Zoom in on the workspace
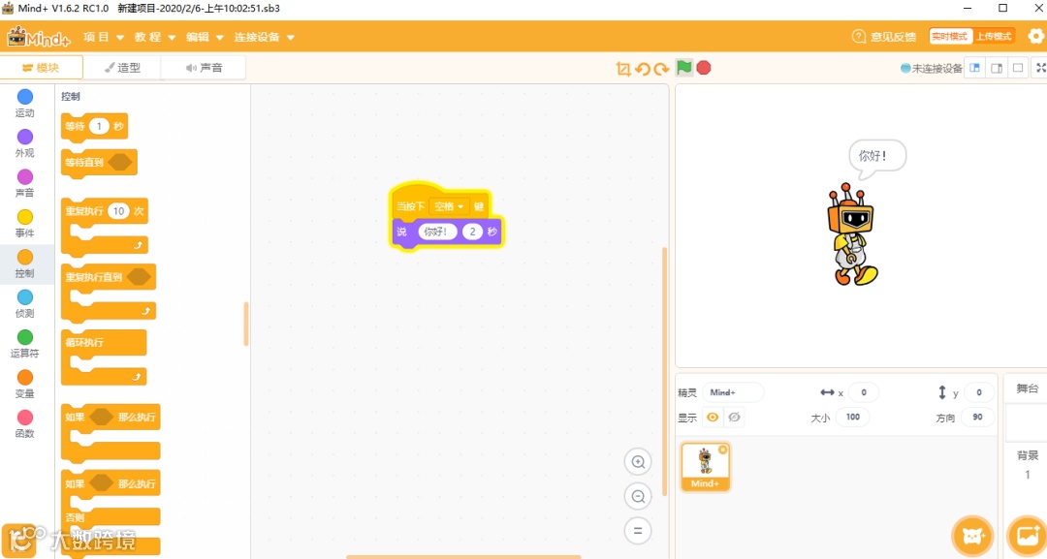1047x559 pixels. [x=638, y=461]
